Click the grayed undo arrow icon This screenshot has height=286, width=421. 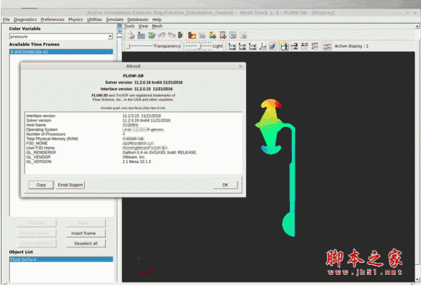pyautogui.click(x=161, y=35)
